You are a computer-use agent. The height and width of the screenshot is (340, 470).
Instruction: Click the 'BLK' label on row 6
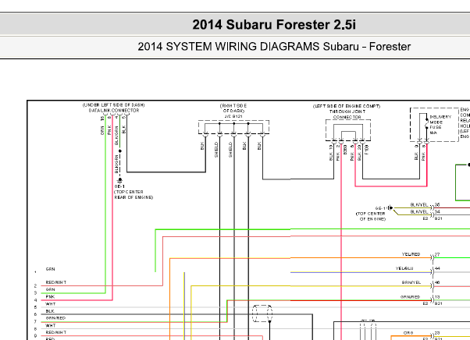click(x=50, y=311)
